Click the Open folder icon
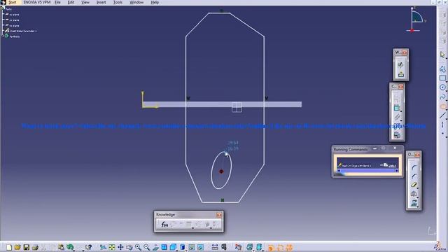The height and width of the screenshot is (252, 448). coord(17,247)
